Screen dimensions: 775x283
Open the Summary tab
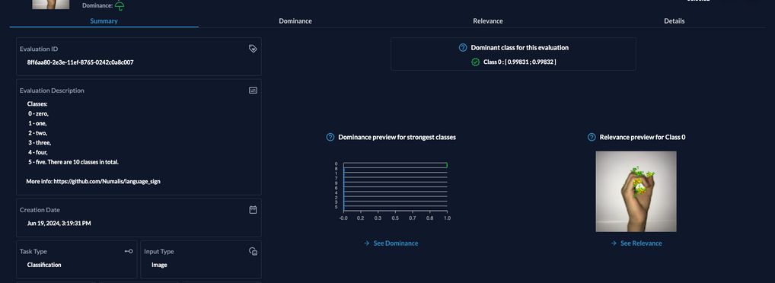(104, 21)
